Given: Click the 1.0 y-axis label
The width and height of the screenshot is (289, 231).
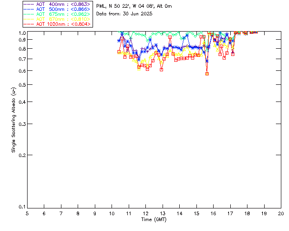Looking at the screenshot, I should [x=22, y=33].
